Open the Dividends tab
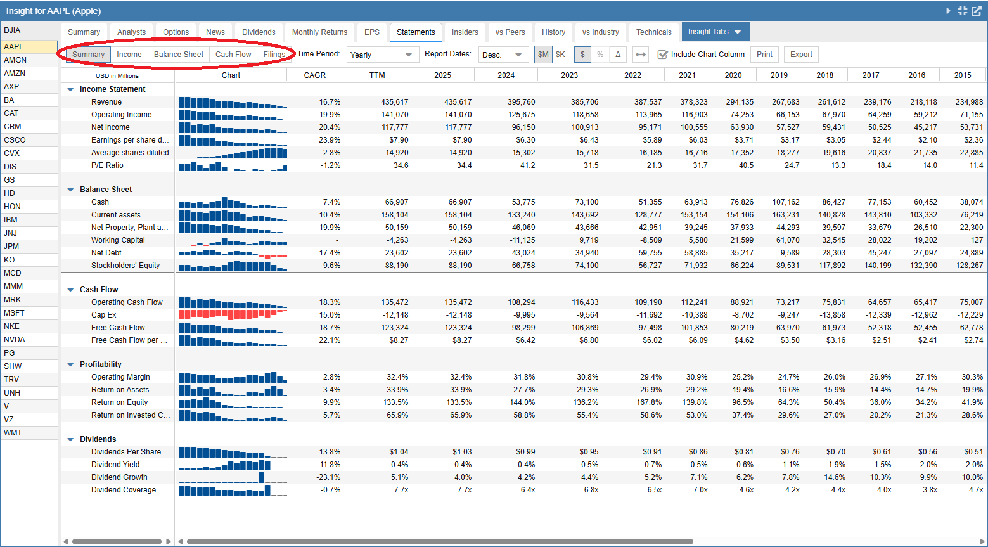This screenshot has height=547, width=988. coord(259,32)
